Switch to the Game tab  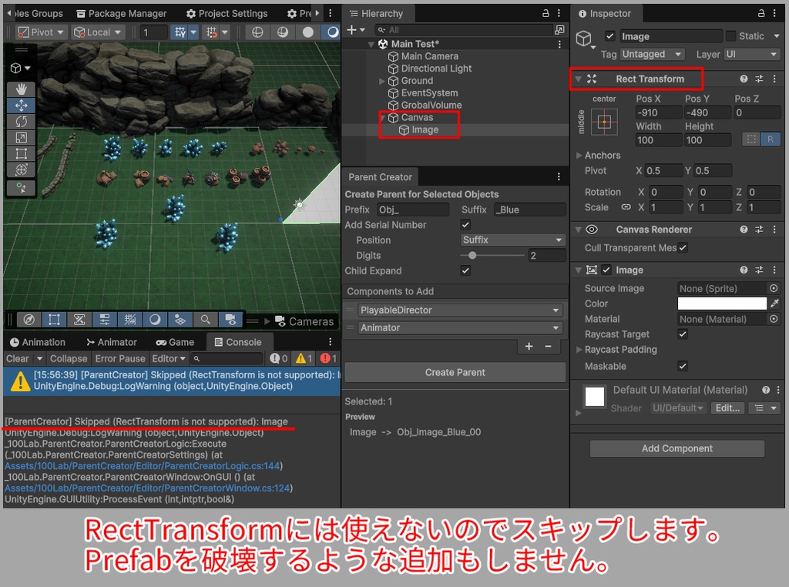pyautogui.click(x=175, y=342)
